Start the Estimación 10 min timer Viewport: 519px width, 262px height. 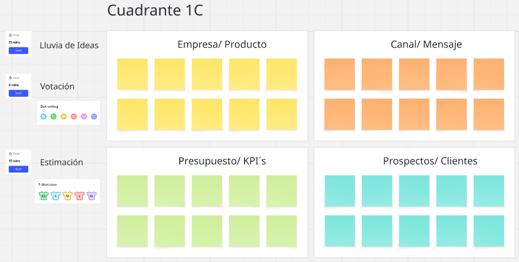click(x=18, y=169)
